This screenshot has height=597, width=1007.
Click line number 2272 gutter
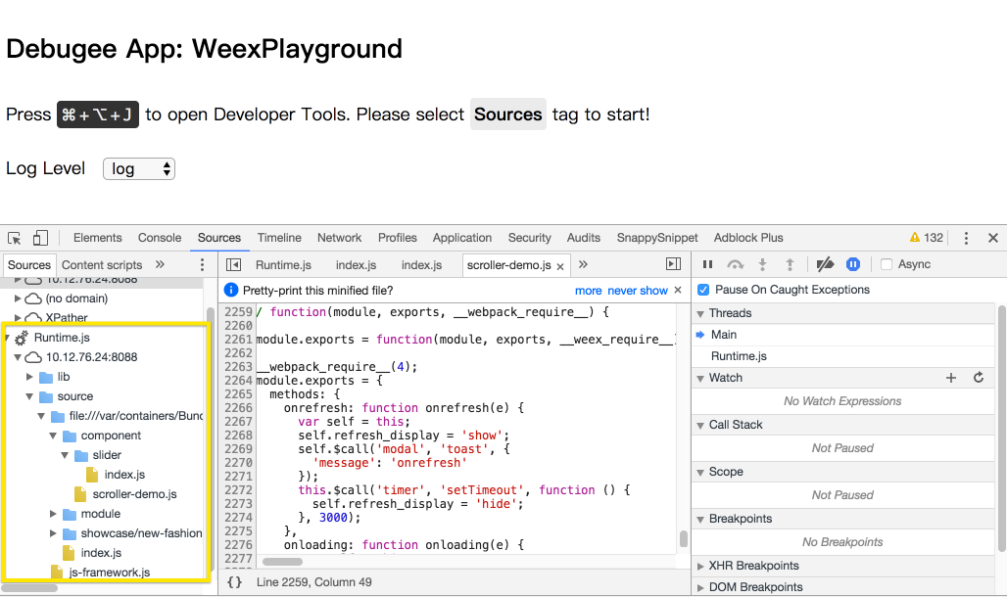[x=238, y=489]
